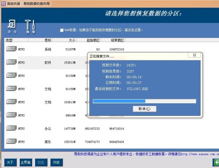Select the drive icon of the 娱乐 partition
Screen dimensions: 219x168
pos(11,141)
